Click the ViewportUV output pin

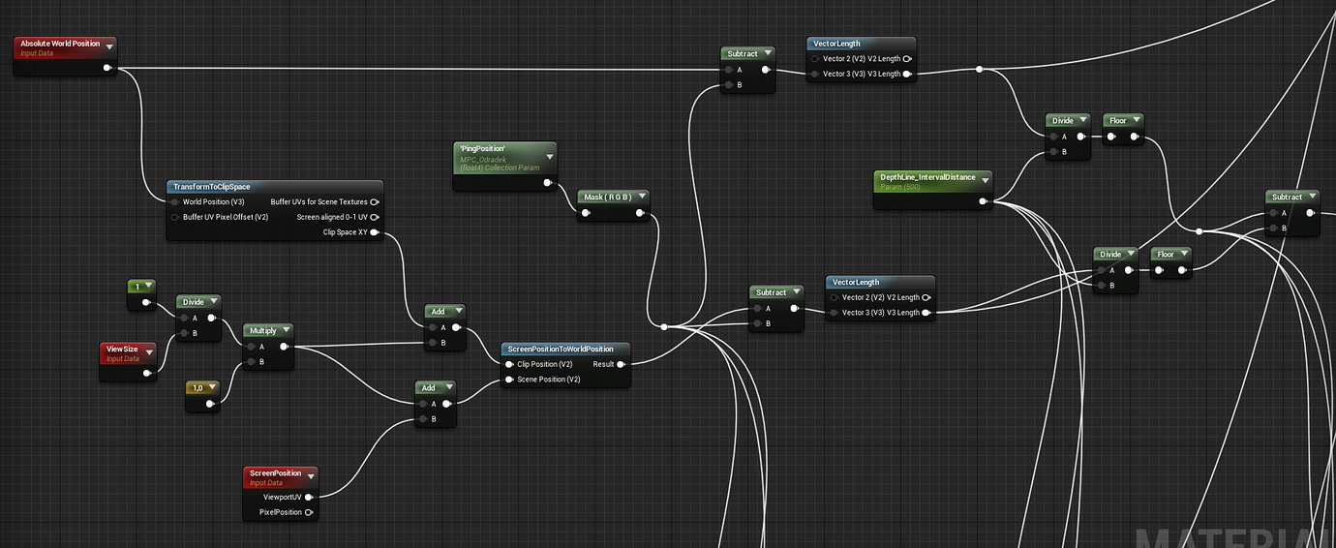(x=309, y=497)
